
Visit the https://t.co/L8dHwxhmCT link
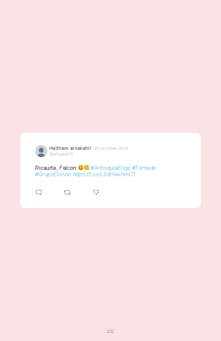(105, 175)
